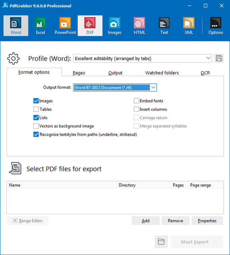Open the Profile (Word) dropdown
230x255 pixels.
[143, 59]
